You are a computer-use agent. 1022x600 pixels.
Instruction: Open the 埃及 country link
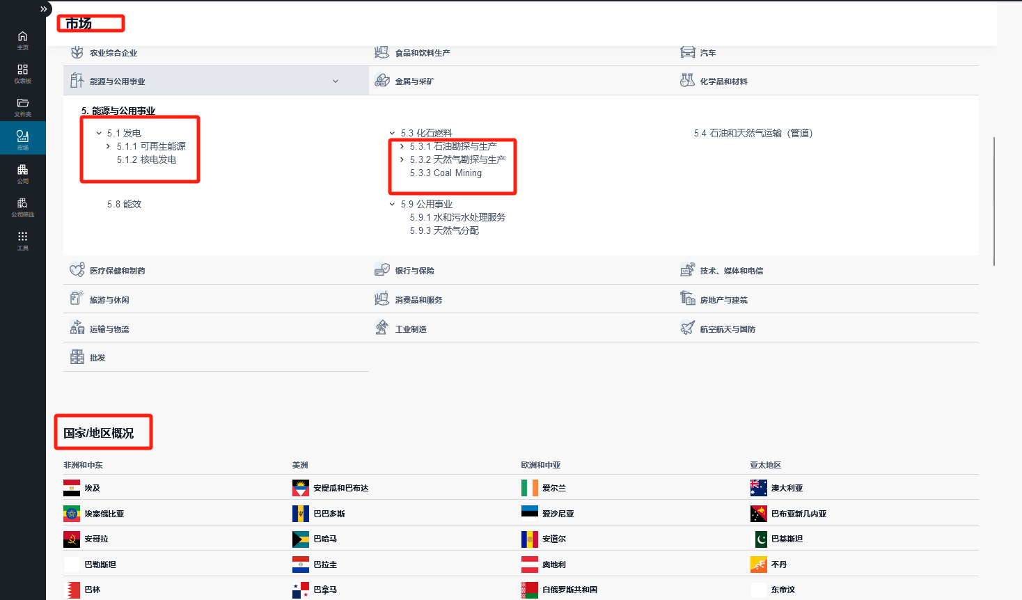pos(93,488)
